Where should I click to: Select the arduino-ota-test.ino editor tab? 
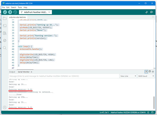coord(18,17)
